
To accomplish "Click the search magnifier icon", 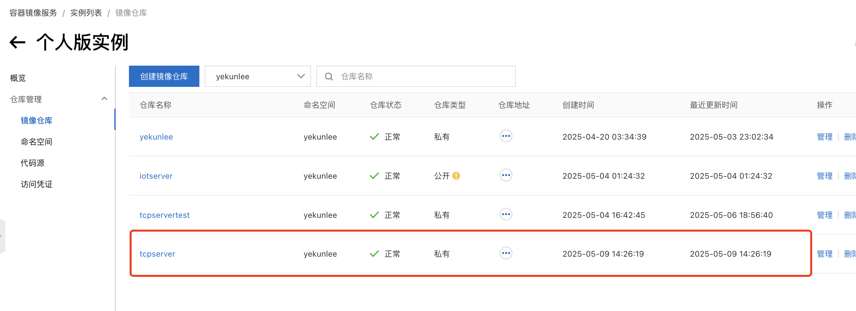I will point(329,77).
